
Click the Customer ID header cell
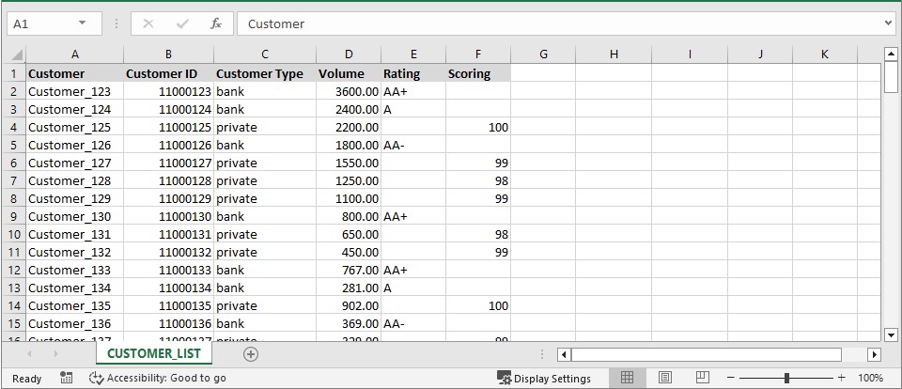click(x=168, y=73)
